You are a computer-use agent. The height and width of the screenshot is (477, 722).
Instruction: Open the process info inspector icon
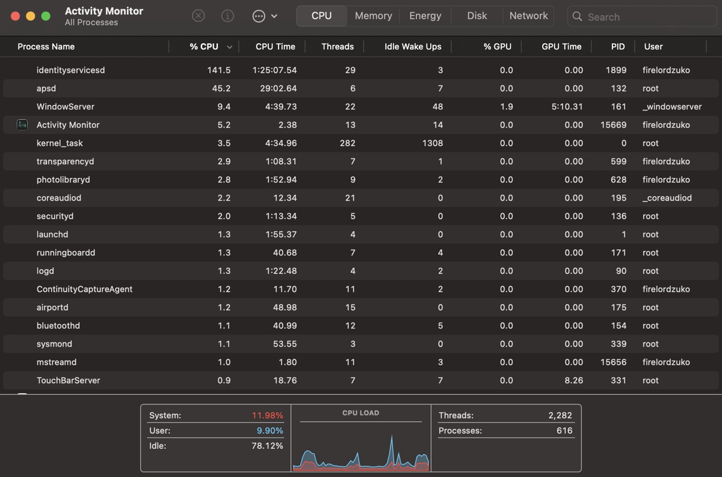(x=227, y=16)
